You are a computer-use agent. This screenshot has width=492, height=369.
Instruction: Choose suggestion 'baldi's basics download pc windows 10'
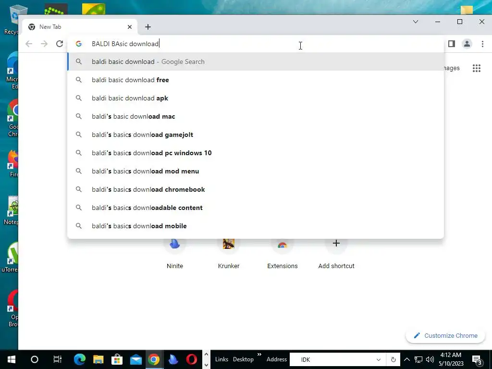(x=256, y=153)
